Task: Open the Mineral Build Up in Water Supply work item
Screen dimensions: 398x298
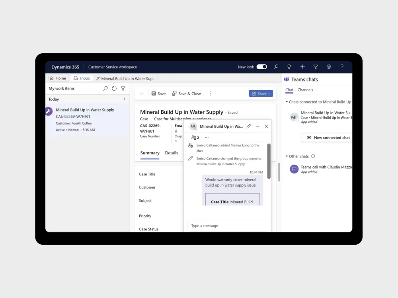Action: click(x=88, y=120)
